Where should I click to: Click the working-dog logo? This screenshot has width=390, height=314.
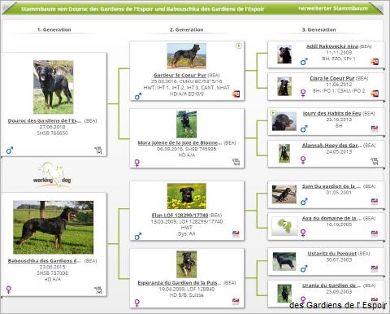click(x=52, y=175)
